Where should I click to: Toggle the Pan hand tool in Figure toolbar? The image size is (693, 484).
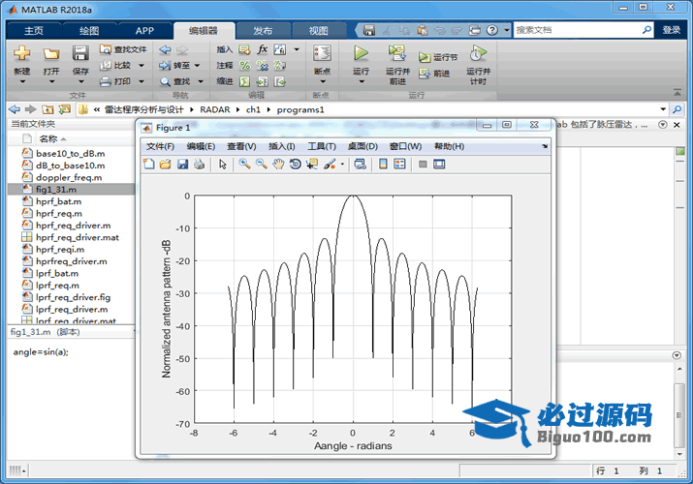pyautogui.click(x=278, y=165)
